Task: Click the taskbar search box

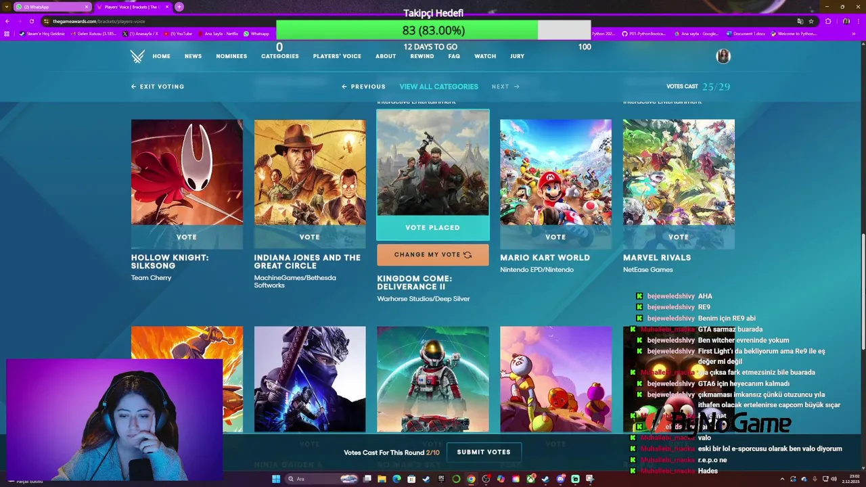Action: point(321,479)
